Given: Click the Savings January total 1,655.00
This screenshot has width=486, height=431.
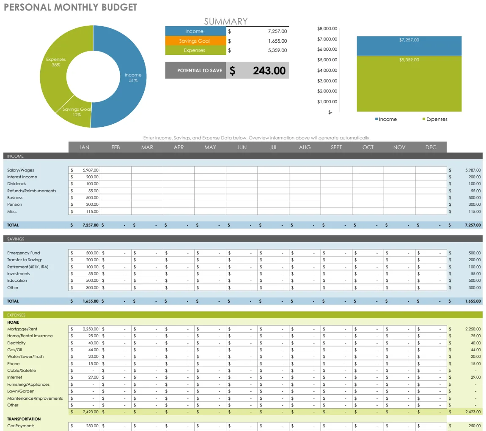Looking at the screenshot, I should [x=84, y=301].
